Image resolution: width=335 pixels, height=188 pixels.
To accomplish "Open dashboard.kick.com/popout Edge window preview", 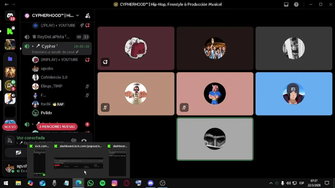I will [78, 160].
